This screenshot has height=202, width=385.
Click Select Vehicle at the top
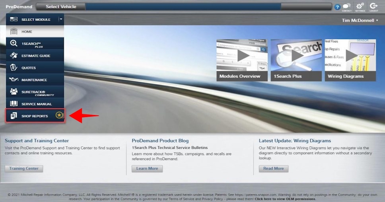coord(60,6)
